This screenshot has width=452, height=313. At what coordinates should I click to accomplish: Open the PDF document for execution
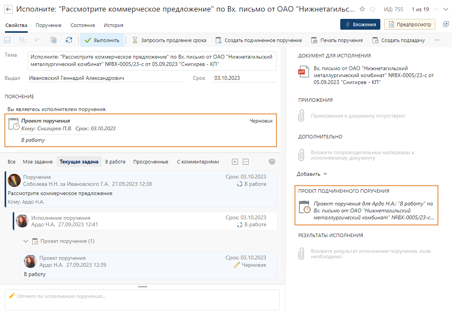301,72
